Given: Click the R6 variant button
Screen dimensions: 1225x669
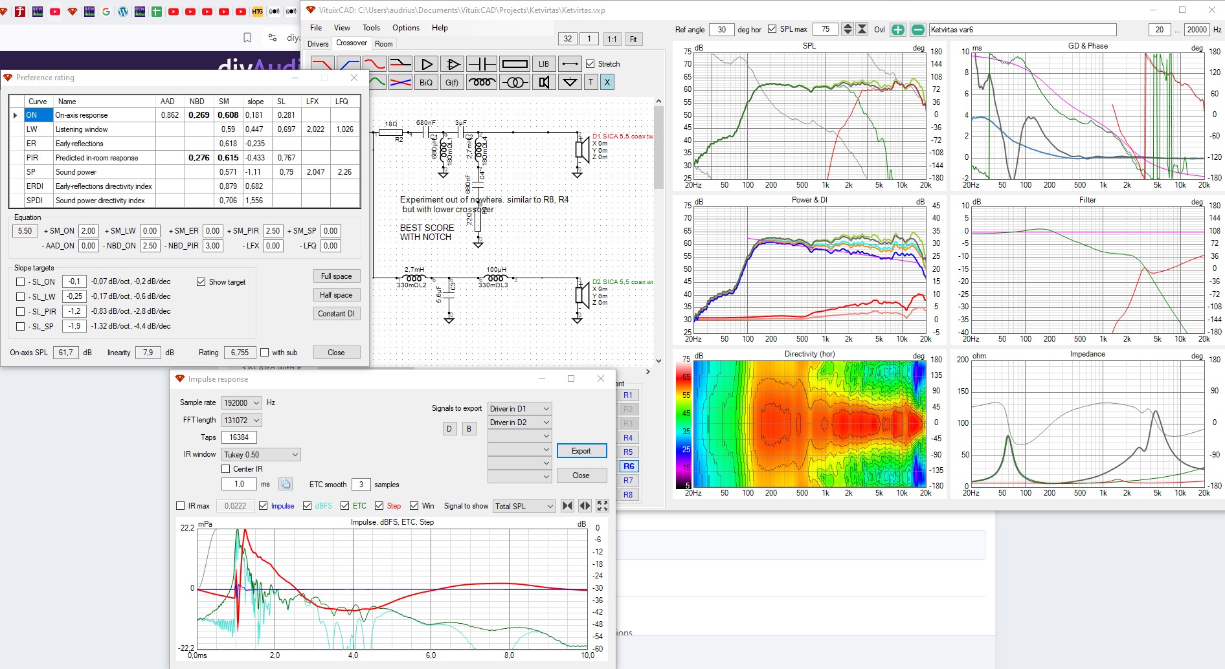Looking at the screenshot, I should click(629, 466).
